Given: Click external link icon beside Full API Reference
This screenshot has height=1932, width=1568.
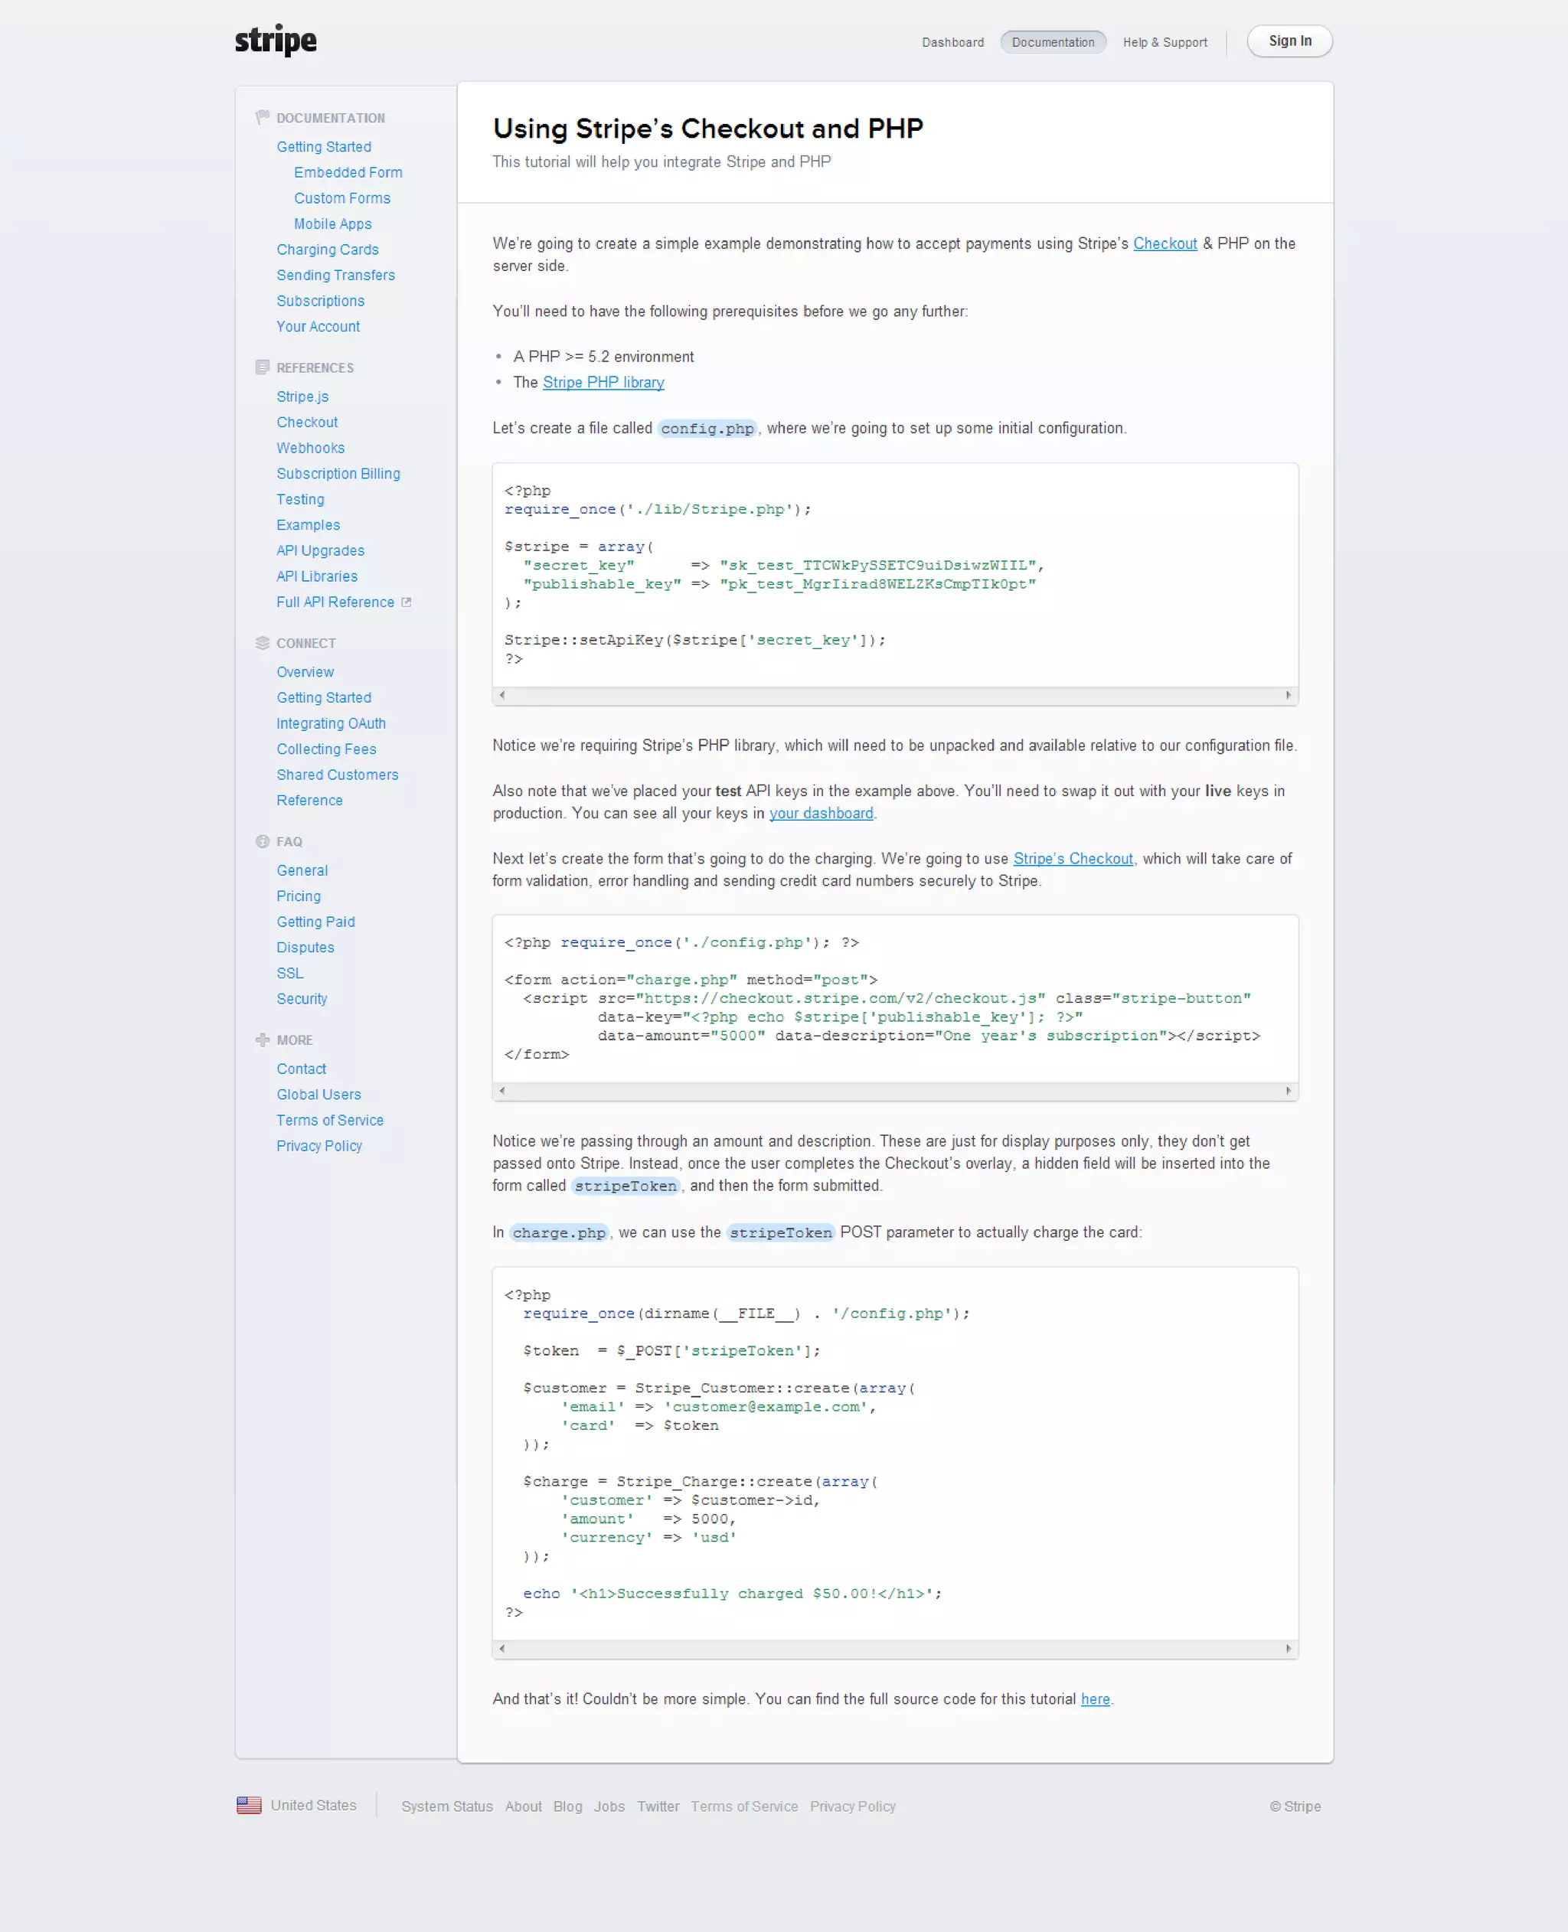Looking at the screenshot, I should (407, 602).
